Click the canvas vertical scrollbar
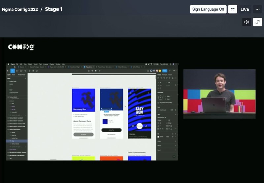Screen dimensions: 264x183 [155, 77]
